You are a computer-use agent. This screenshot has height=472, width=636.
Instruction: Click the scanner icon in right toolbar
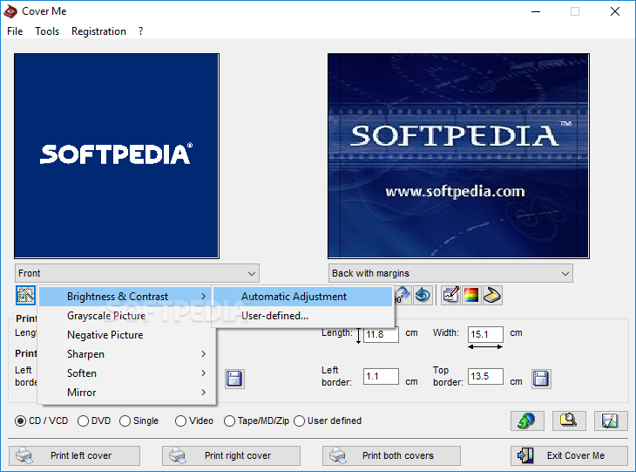coord(492,295)
